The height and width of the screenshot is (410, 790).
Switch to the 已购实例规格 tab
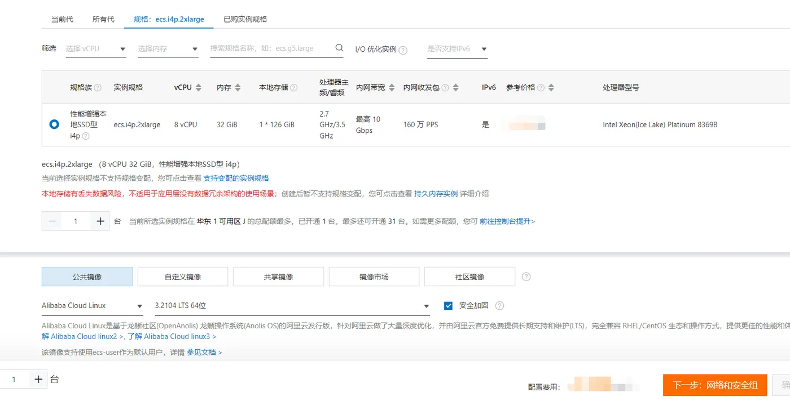[245, 19]
